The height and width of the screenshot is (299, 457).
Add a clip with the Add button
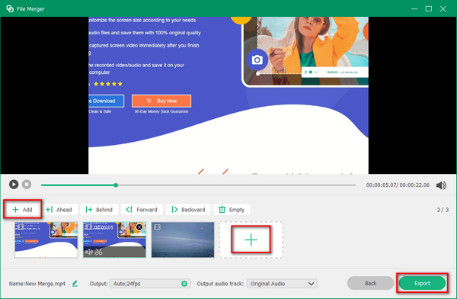pyautogui.click(x=22, y=210)
